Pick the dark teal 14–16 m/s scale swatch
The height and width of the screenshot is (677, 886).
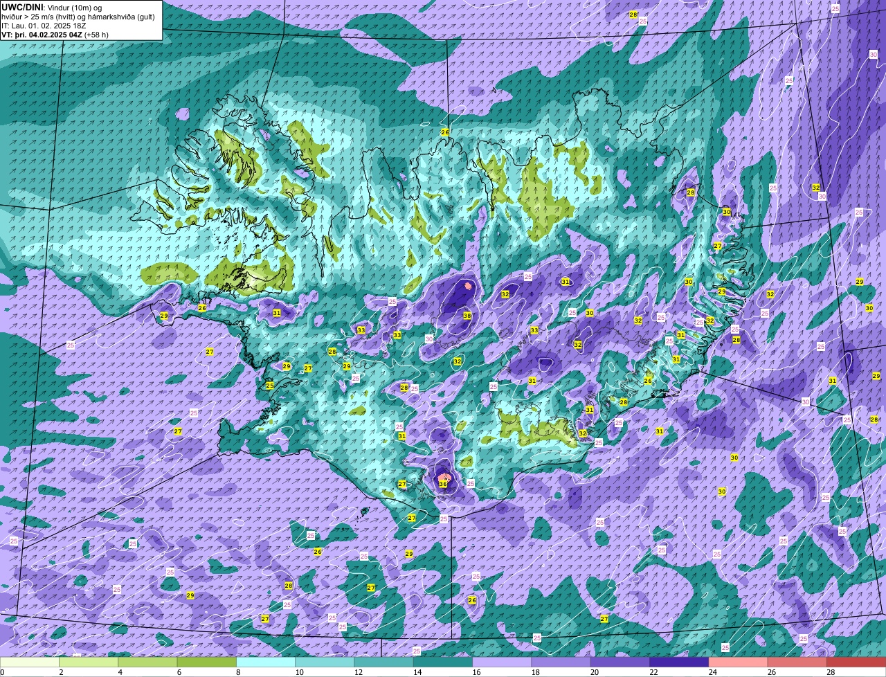pos(443,662)
